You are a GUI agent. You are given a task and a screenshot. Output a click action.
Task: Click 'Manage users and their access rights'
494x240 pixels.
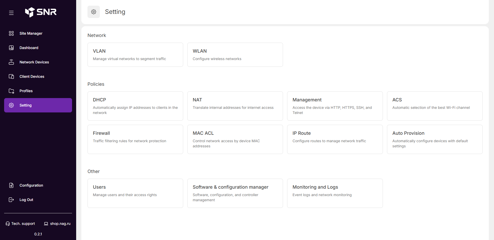point(125,195)
